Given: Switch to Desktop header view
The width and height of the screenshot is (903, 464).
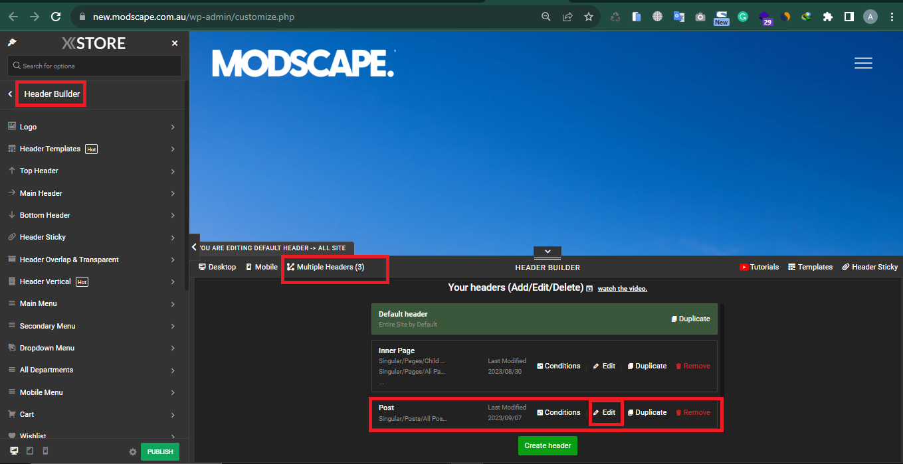Looking at the screenshot, I should (217, 267).
